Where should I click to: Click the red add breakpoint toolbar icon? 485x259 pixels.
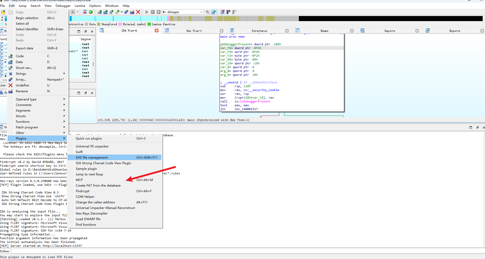228,12
